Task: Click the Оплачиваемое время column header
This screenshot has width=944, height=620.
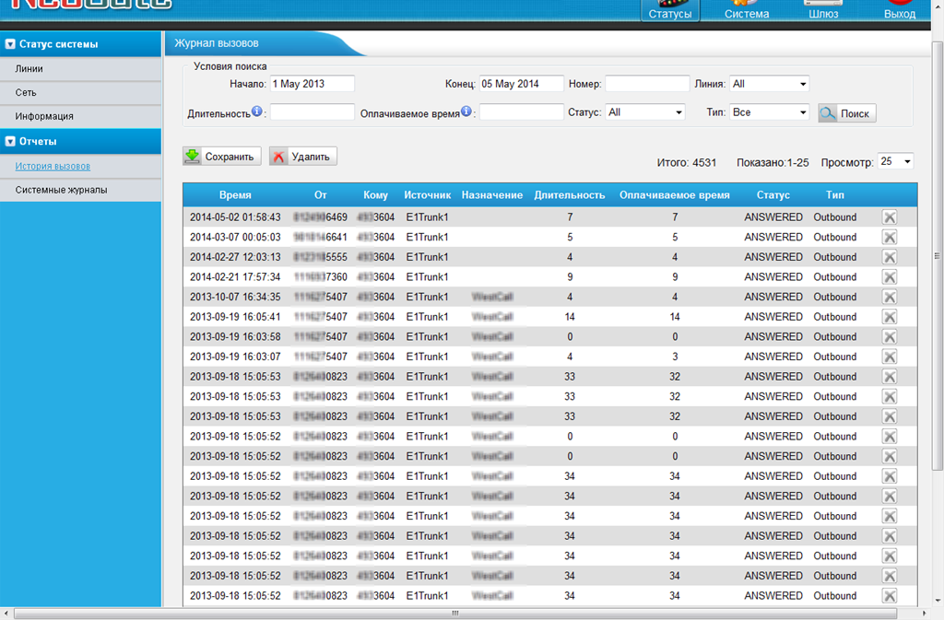Action: [x=674, y=194]
